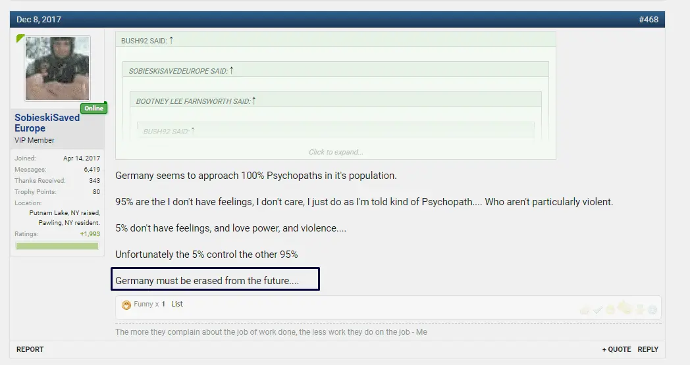Click the Trophy Points value 80

(96, 192)
